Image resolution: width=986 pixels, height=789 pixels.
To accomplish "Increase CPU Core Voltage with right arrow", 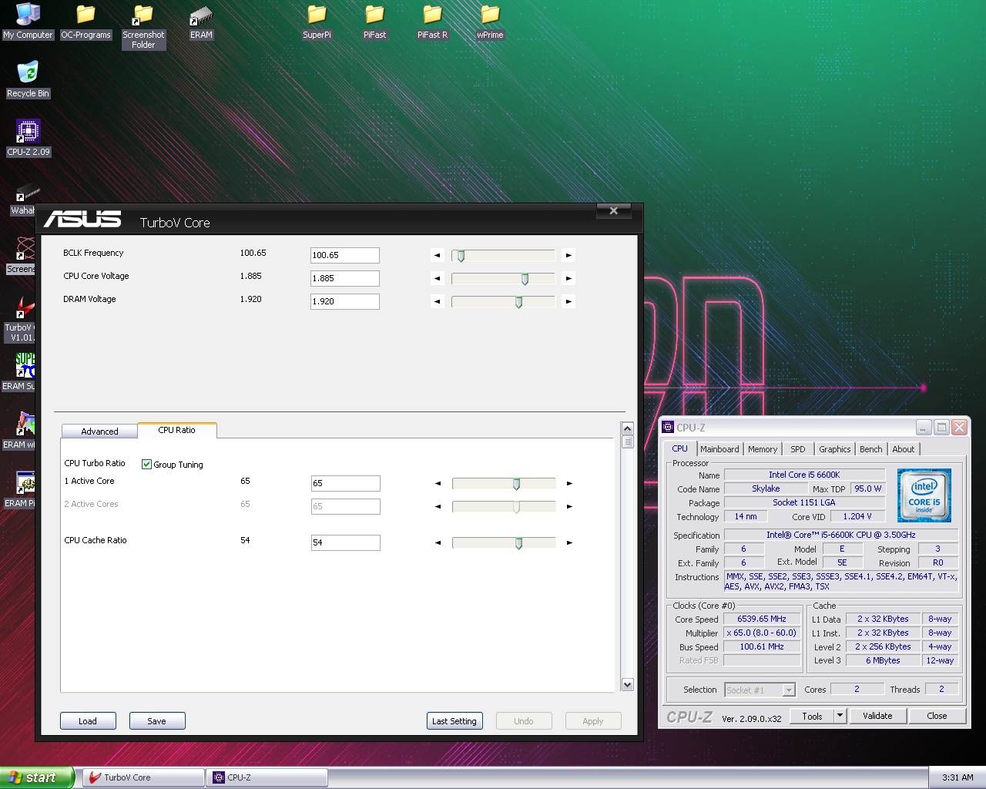I will point(568,278).
